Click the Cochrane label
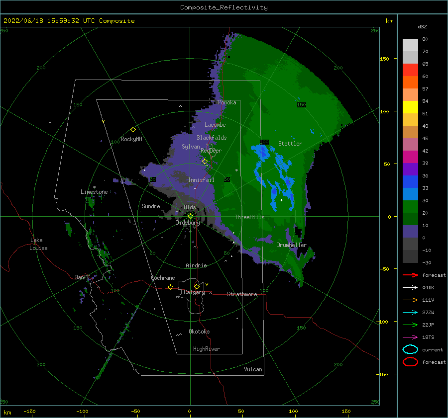This screenshot has height=418, width=448. tap(163, 278)
